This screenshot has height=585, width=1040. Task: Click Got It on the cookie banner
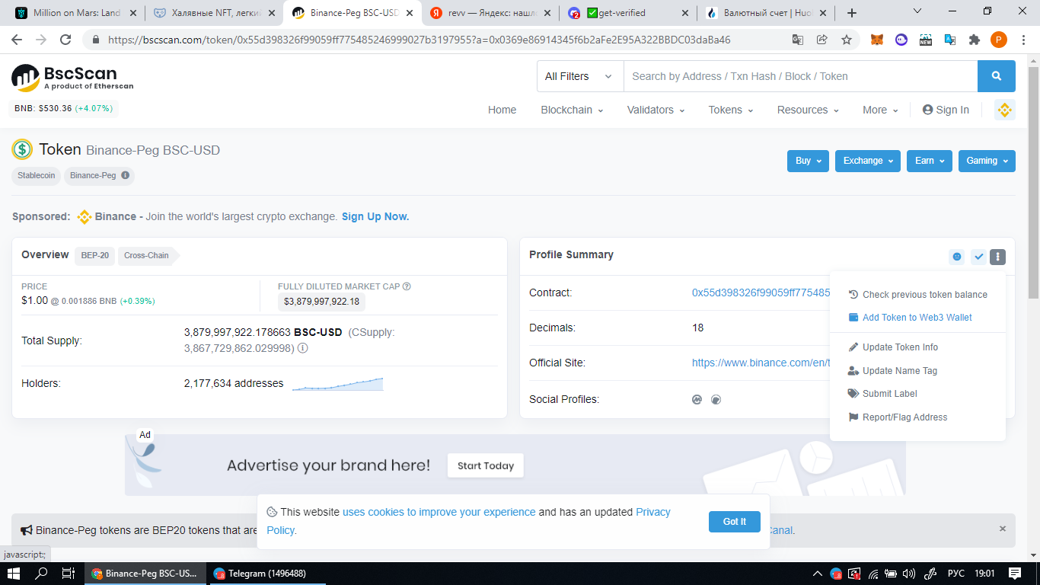click(x=735, y=522)
